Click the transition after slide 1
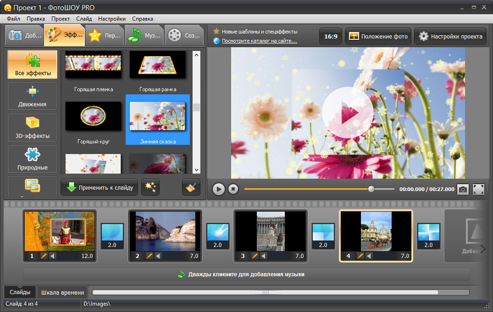Viewport: 493px width, 312px height. pos(112,236)
